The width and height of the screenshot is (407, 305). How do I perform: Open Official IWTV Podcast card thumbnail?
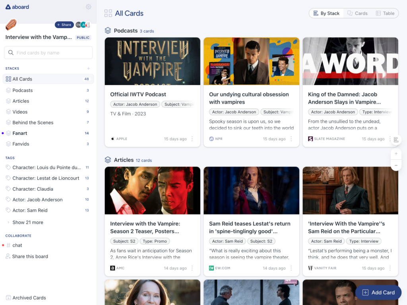click(152, 61)
